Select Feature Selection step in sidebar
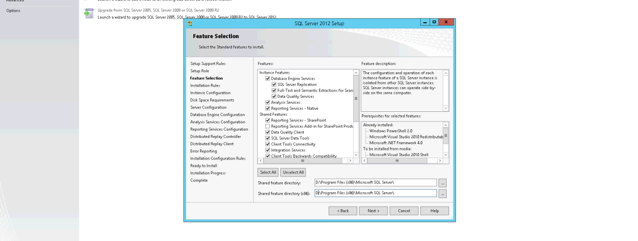638x241 pixels. 206,78
